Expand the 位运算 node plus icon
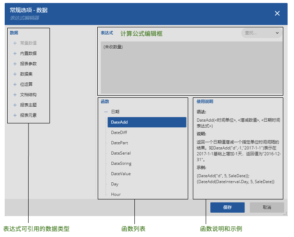 tap(15, 85)
